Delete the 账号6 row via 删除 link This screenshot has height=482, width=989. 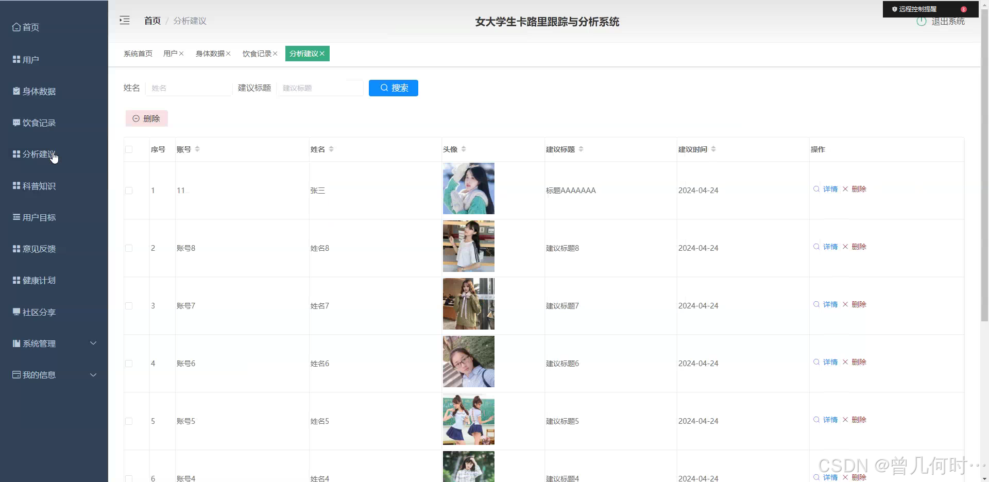855,362
